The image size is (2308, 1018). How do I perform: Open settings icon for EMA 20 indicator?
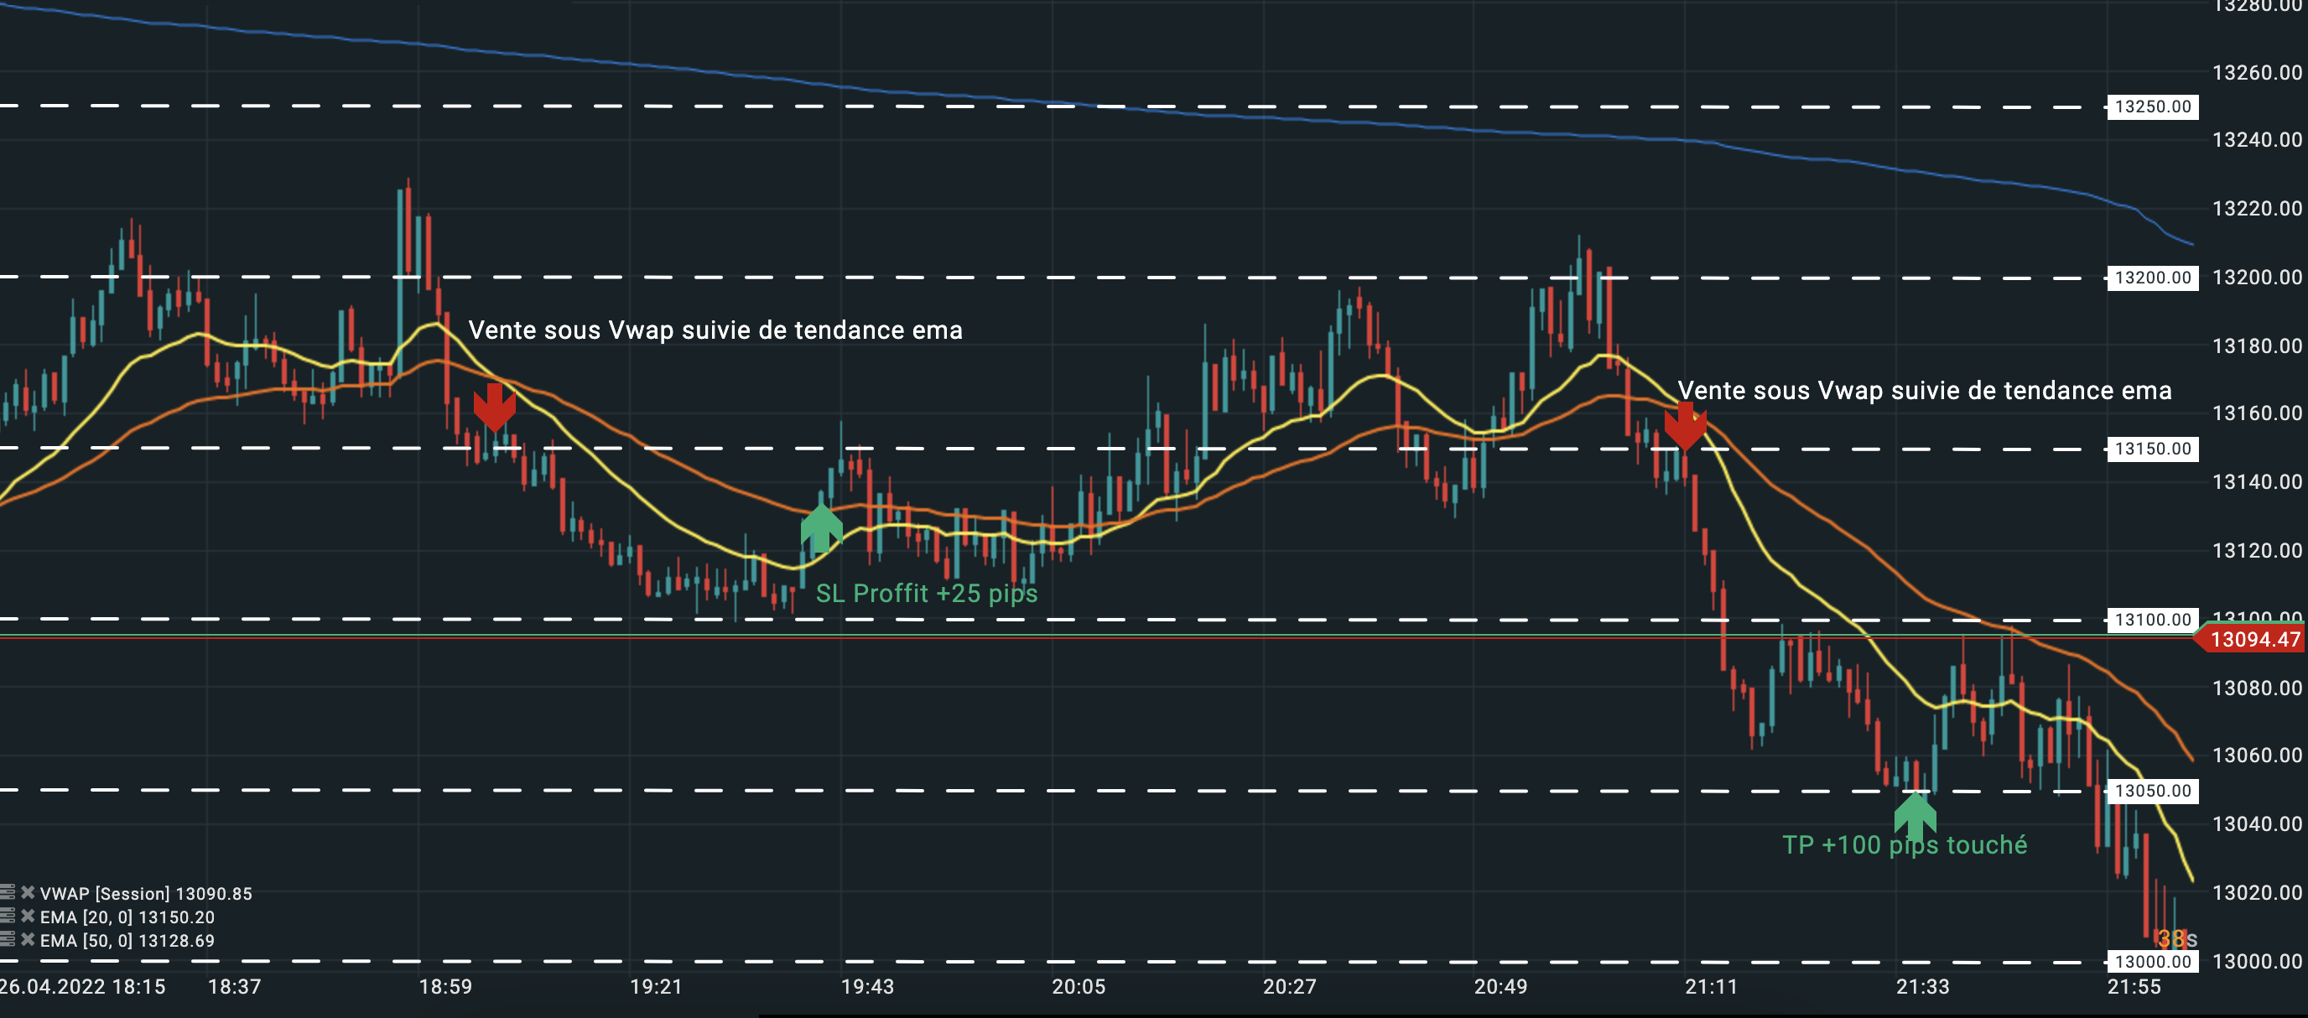(x=8, y=916)
